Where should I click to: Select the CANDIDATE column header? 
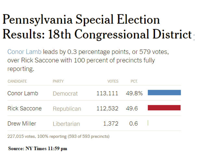pos(17,81)
